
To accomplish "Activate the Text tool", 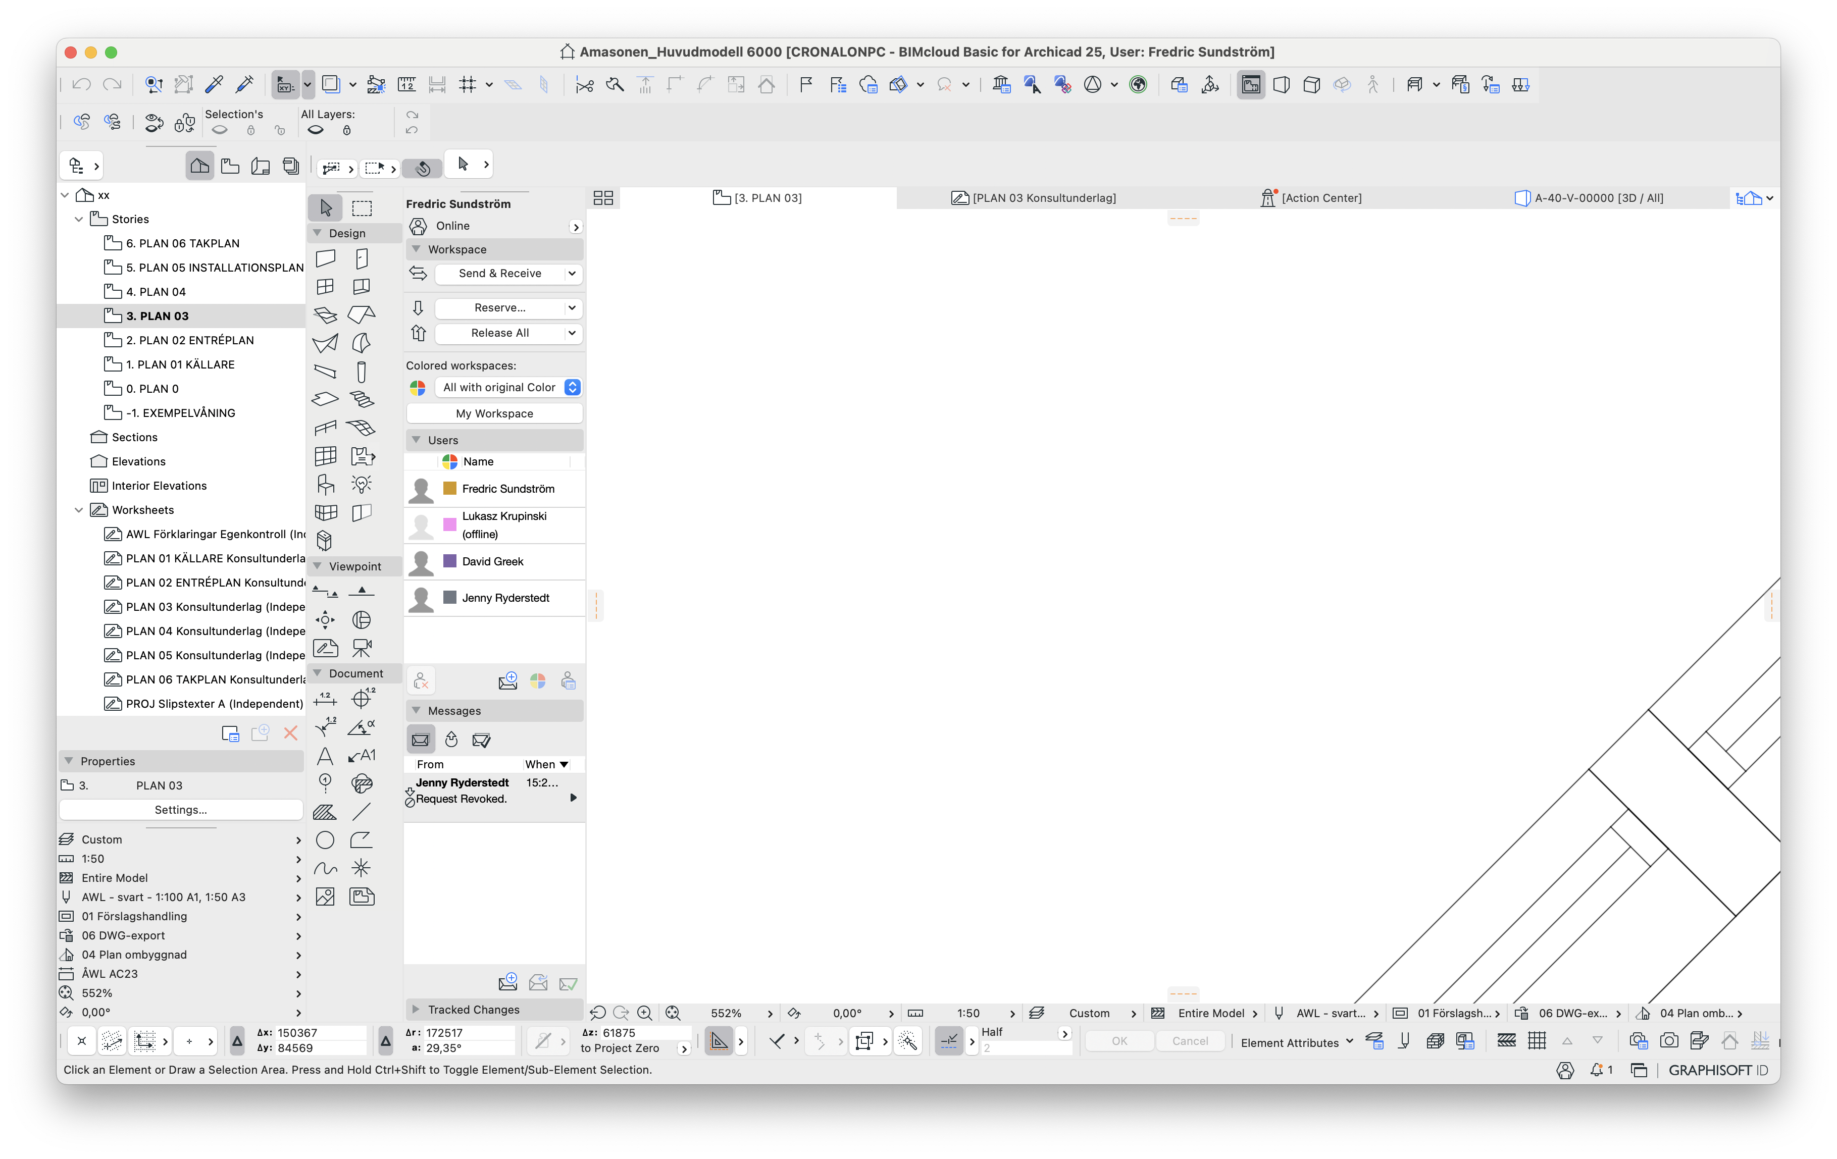I will [x=325, y=756].
